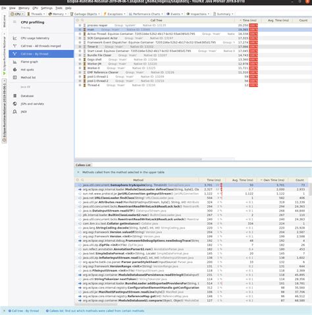The image size is (312, 315).
Task: Click the thread icon of the main row
Action: 84,30
